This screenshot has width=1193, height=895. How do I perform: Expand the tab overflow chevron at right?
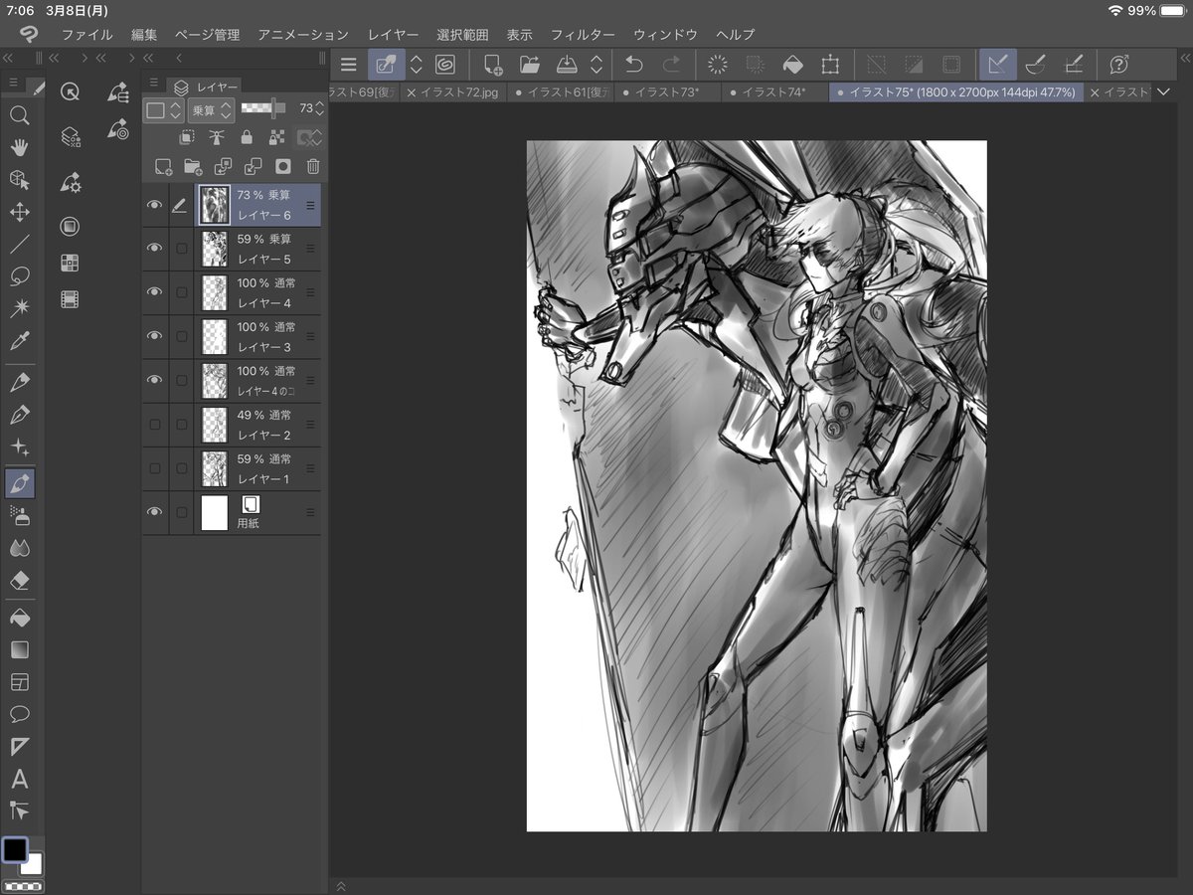point(1164,92)
